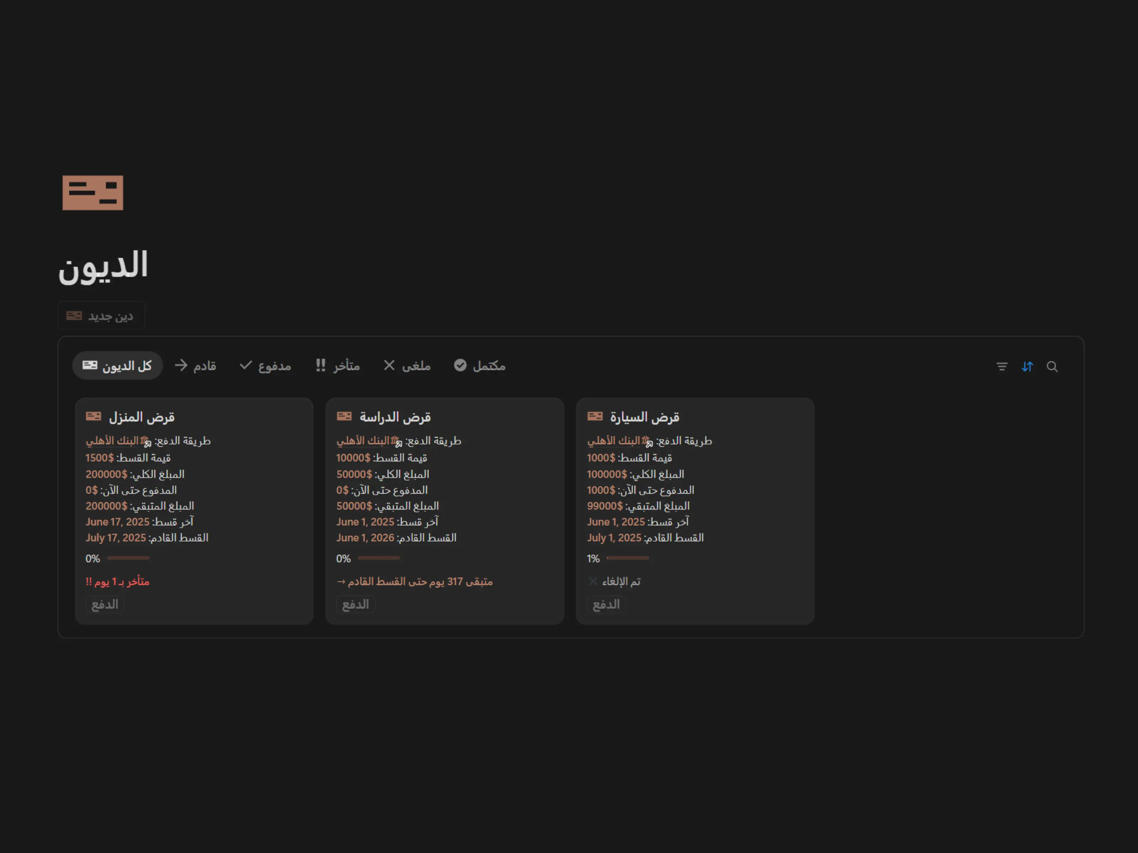Click the card icon beside قرض المنزل

[94, 417]
